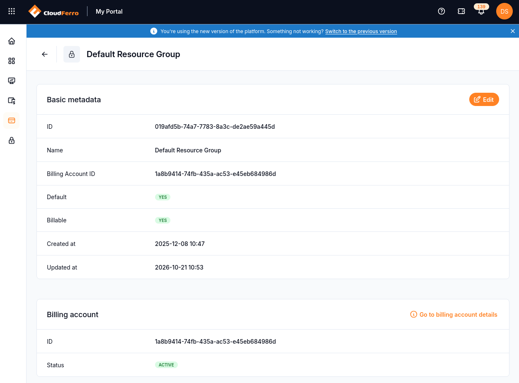Click the Created at label
The height and width of the screenshot is (383, 519).
point(61,244)
